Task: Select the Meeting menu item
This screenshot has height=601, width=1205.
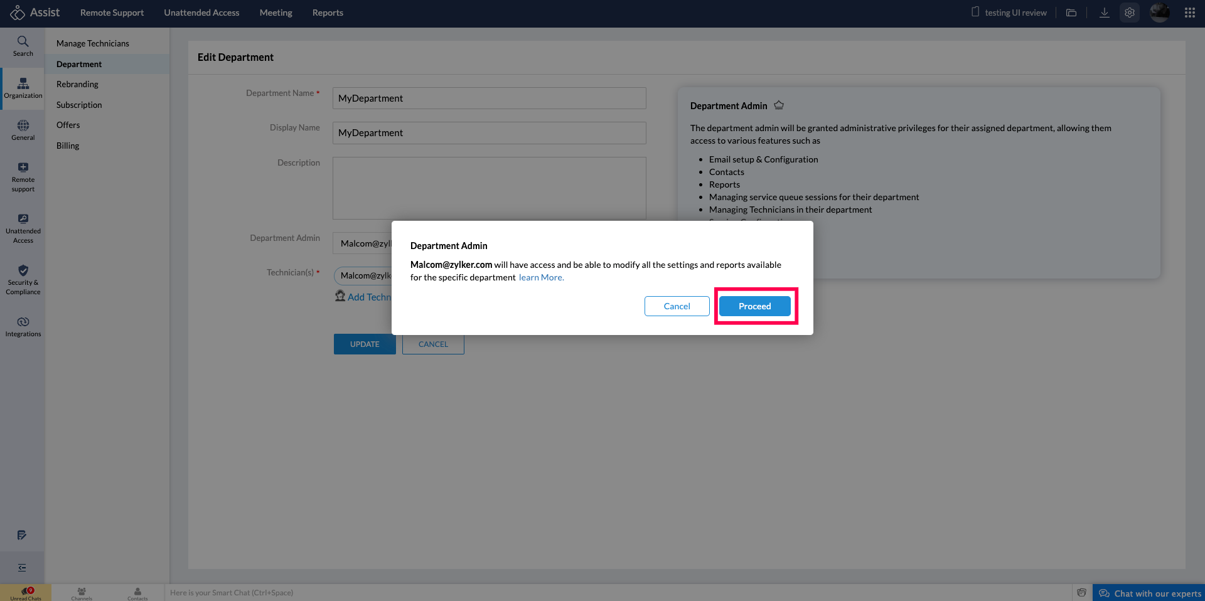Action: 276,13
